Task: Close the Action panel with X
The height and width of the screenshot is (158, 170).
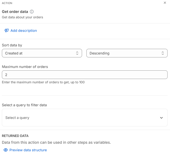Action: [x=165, y=3]
